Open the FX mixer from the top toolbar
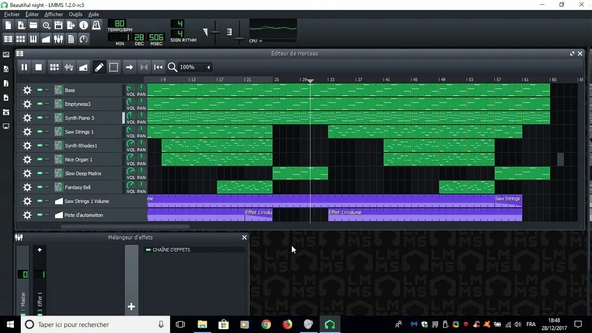The width and height of the screenshot is (592, 333). (x=59, y=39)
